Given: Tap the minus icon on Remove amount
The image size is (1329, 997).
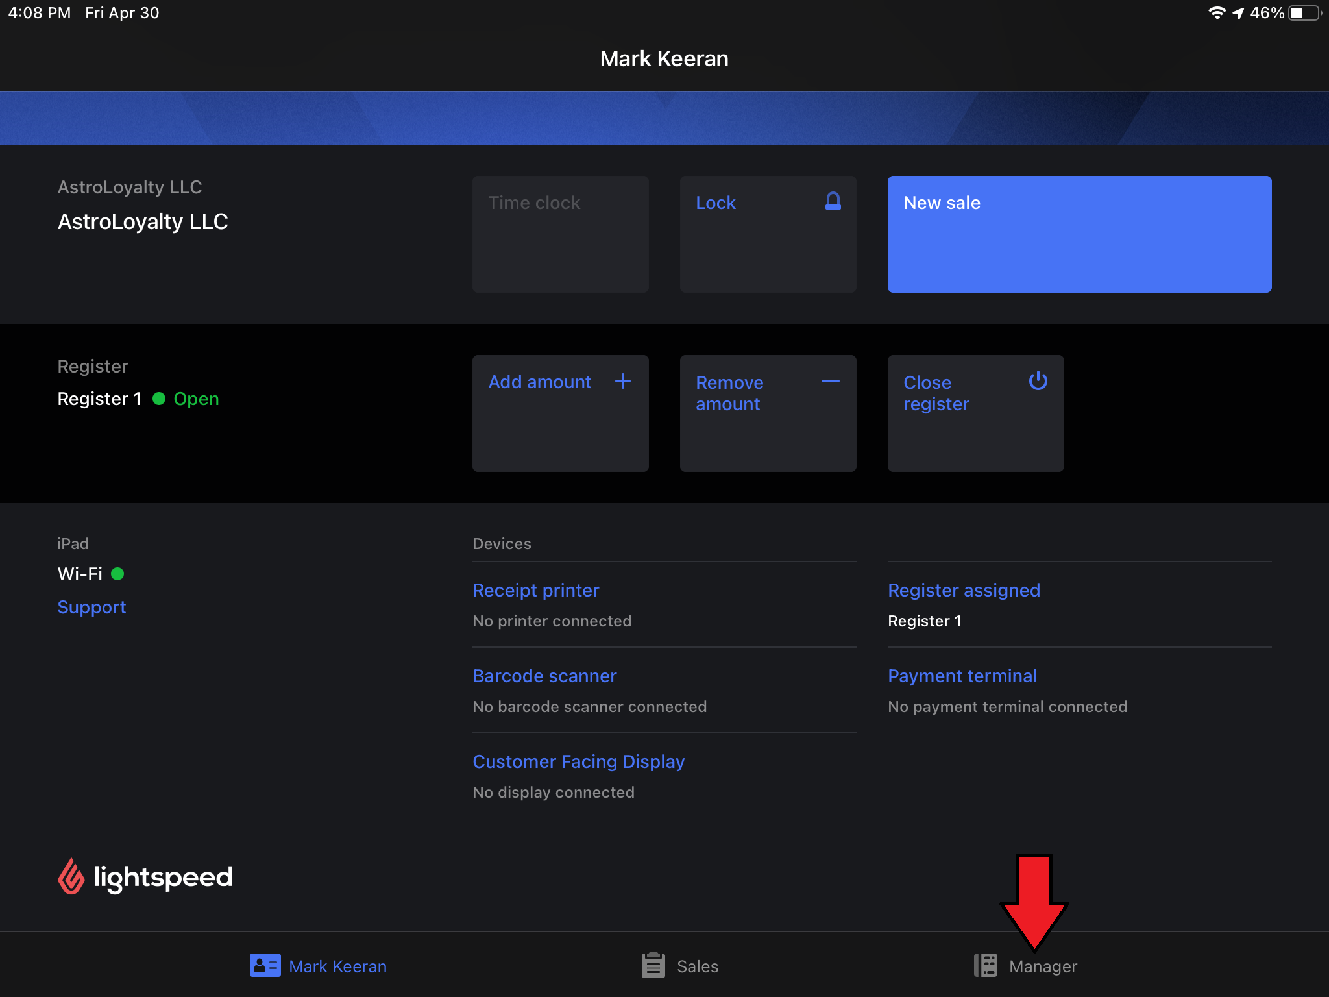Looking at the screenshot, I should tap(830, 382).
